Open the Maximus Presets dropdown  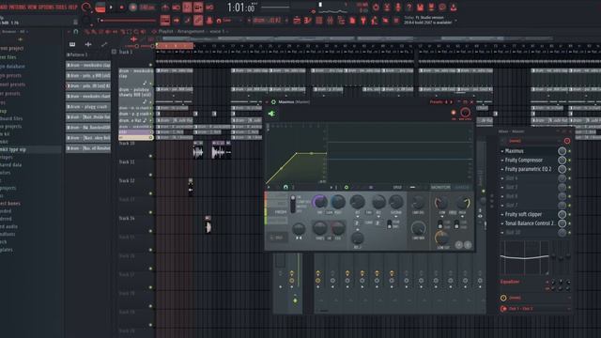tap(436, 102)
